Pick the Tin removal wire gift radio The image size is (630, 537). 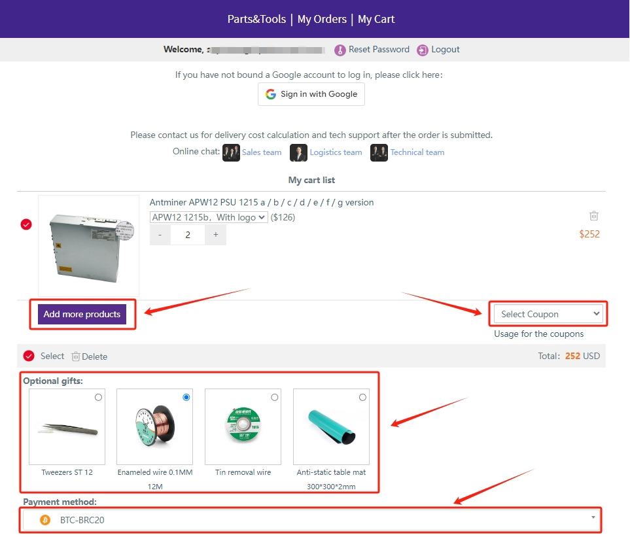(x=274, y=397)
